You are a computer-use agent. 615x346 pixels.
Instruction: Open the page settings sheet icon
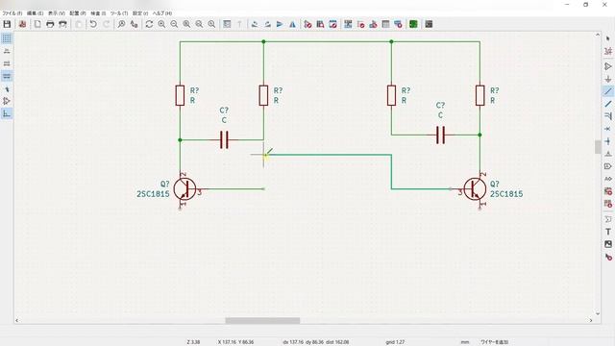point(37,24)
